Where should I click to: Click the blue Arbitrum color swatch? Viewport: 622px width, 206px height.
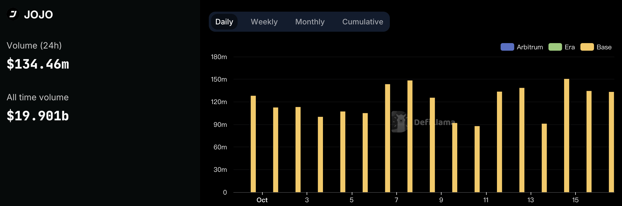click(x=507, y=47)
